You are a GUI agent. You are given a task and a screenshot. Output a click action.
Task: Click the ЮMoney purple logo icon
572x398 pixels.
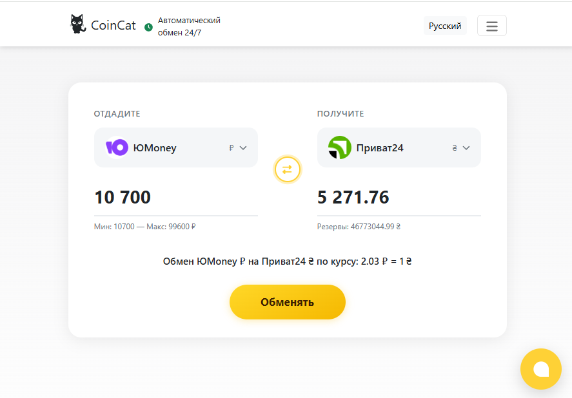(x=117, y=147)
